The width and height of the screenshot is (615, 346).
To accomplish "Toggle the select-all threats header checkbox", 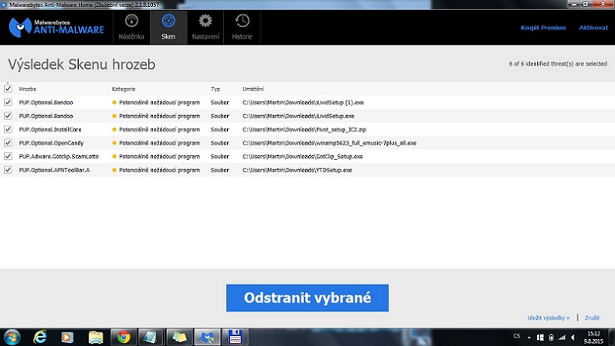I will pyautogui.click(x=8, y=89).
